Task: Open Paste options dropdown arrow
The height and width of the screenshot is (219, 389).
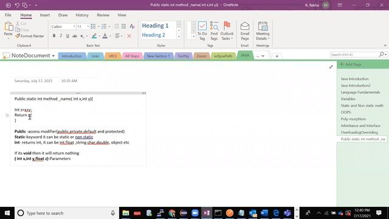Action: (8, 38)
